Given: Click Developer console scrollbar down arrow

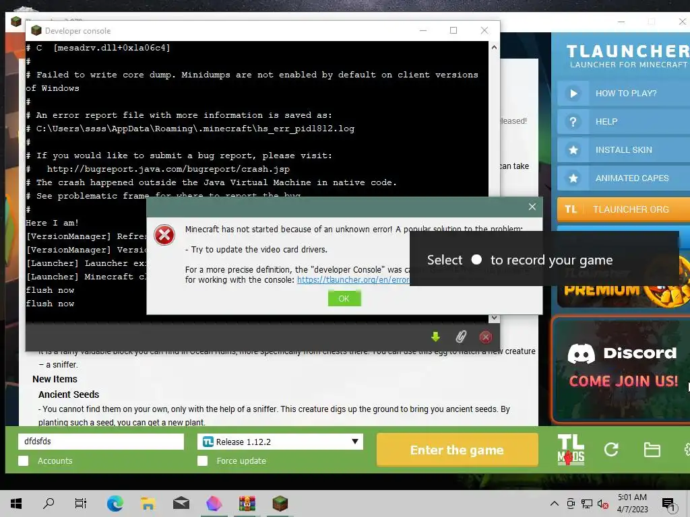Looking at the screenshot, I should [494, 318].
